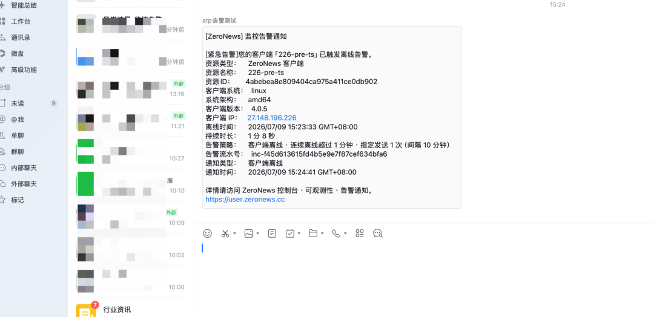Viewport: 654px width, 317px height.
Task: Click the 15:24 message timestamp
Action: (557, 5)
